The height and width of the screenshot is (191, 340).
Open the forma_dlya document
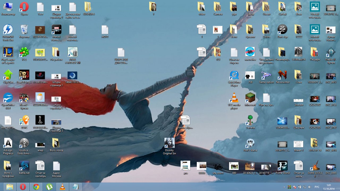[185, 122]
